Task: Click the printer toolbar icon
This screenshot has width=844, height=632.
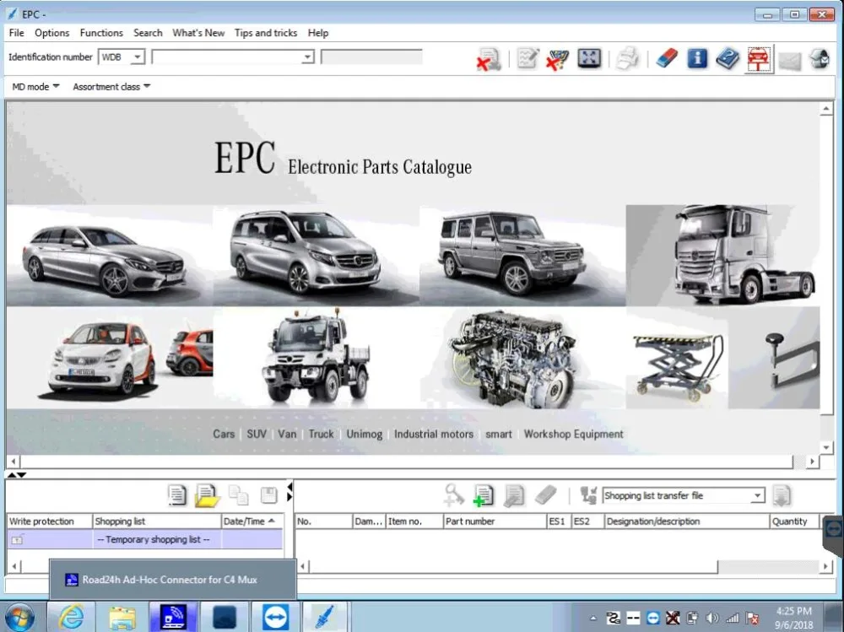Action: 627,58
